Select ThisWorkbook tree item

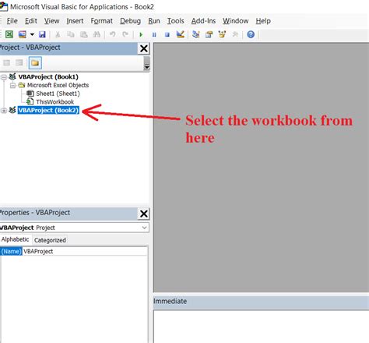tap(55, 102)
